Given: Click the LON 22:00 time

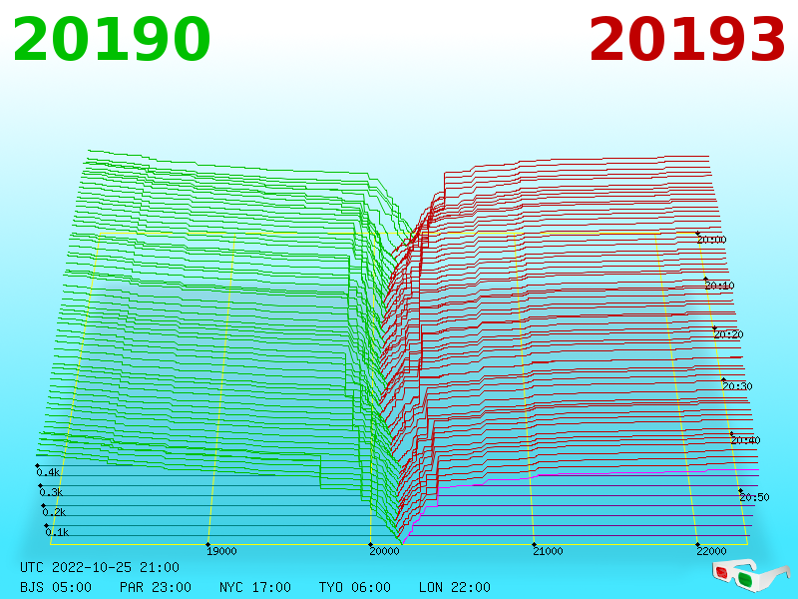Looking at the screenshot, I should pyautogui.click(x=455, y=587).
